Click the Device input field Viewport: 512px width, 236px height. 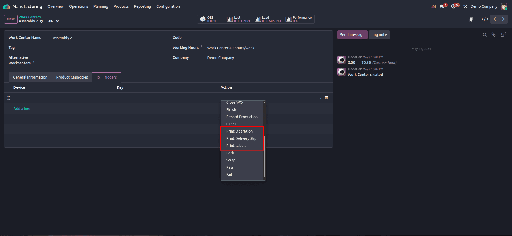tap(64, 98)
